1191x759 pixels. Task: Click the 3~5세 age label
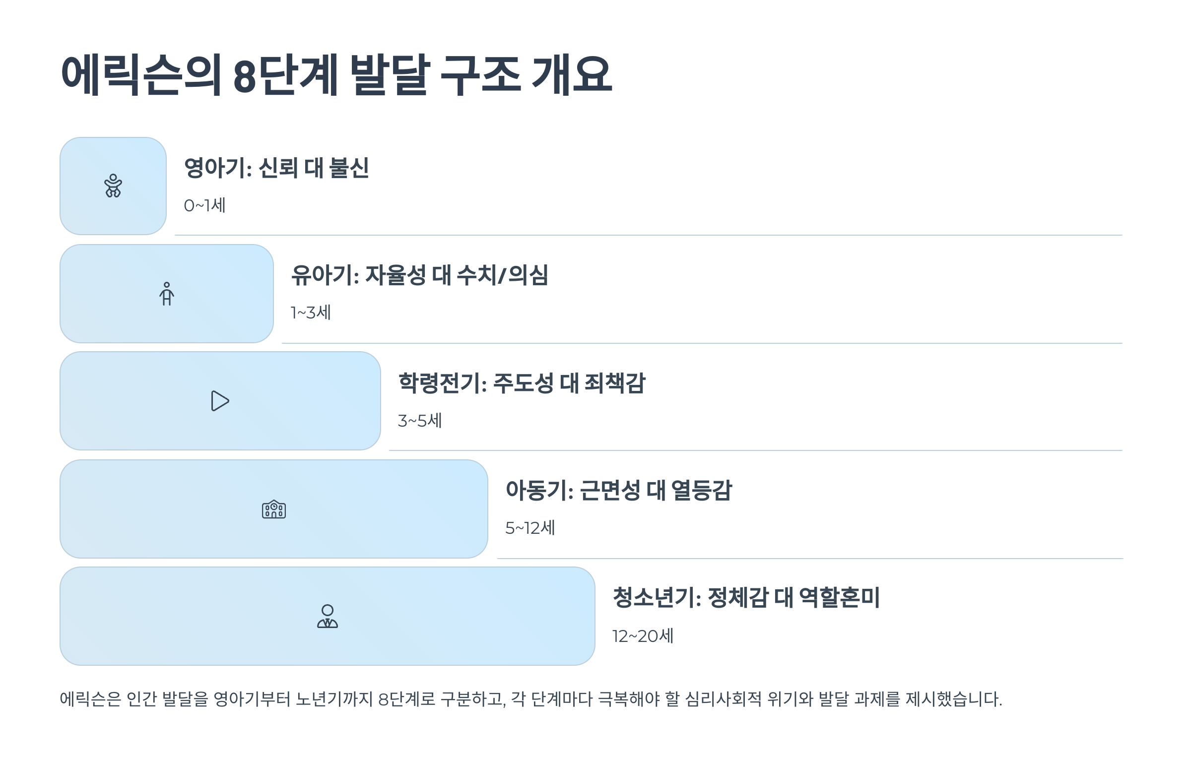click(420, 421)
